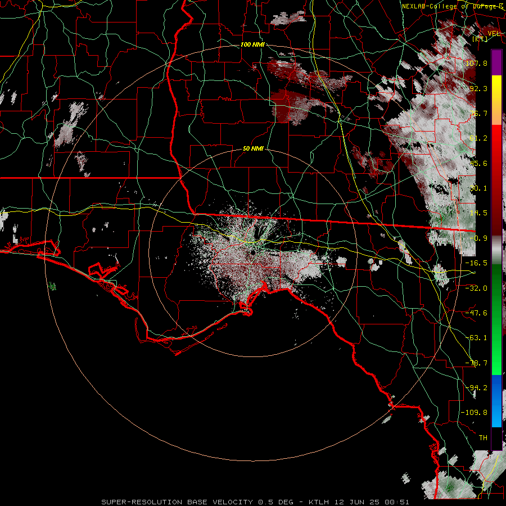
Task: Click the -32.0 velocity scale value
Action: coord(476,288)
